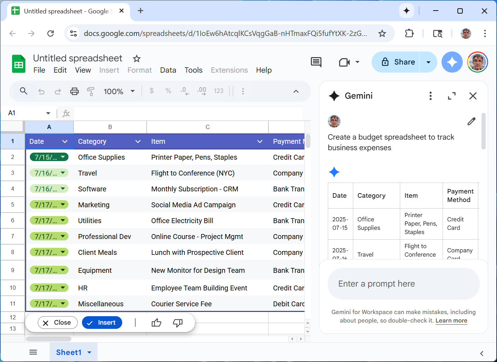Open the Date column header filter dropdown
This screenshot has height=362, width=497.
(x=65, y=141)
